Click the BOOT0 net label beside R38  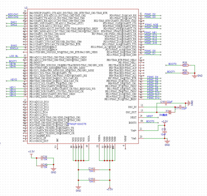[172, 64]
